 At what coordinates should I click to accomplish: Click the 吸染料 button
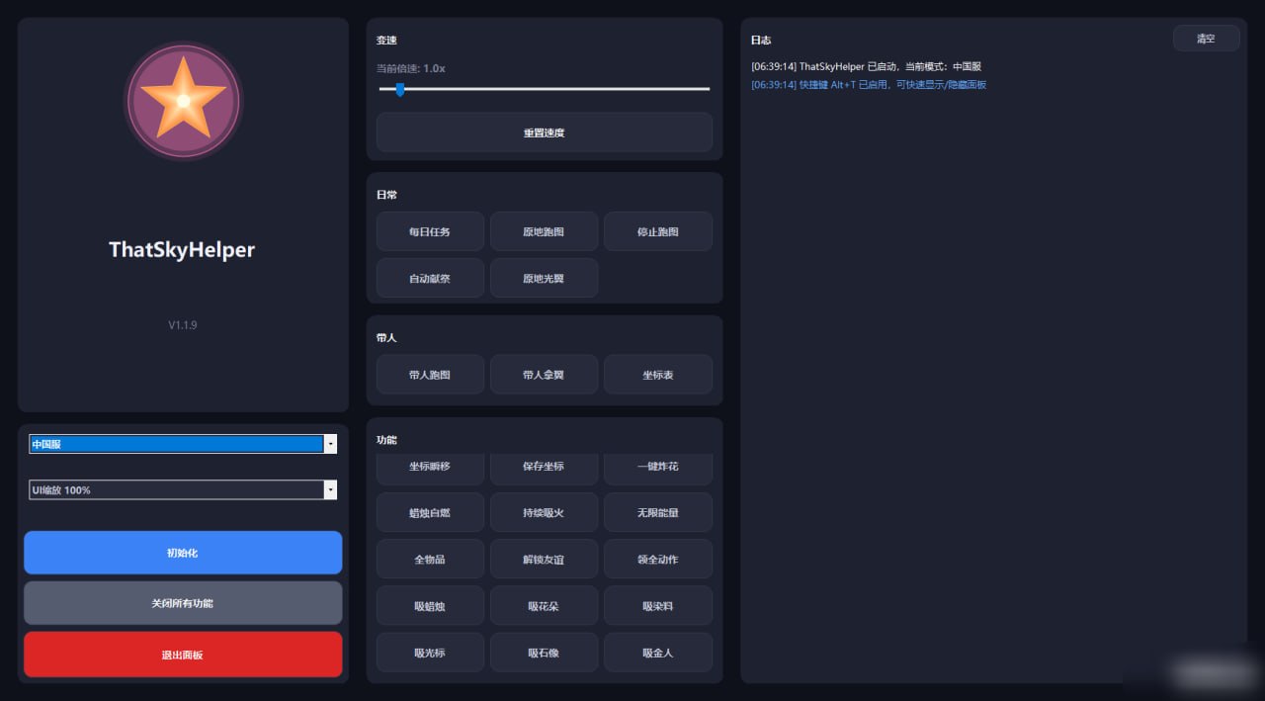coord(658,605)
